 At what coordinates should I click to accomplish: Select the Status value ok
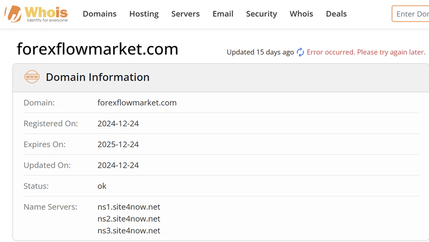tap(102, 186)
